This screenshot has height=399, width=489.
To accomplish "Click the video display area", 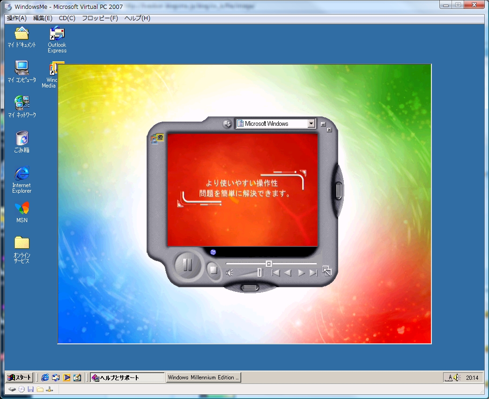I will click(242, 190).
